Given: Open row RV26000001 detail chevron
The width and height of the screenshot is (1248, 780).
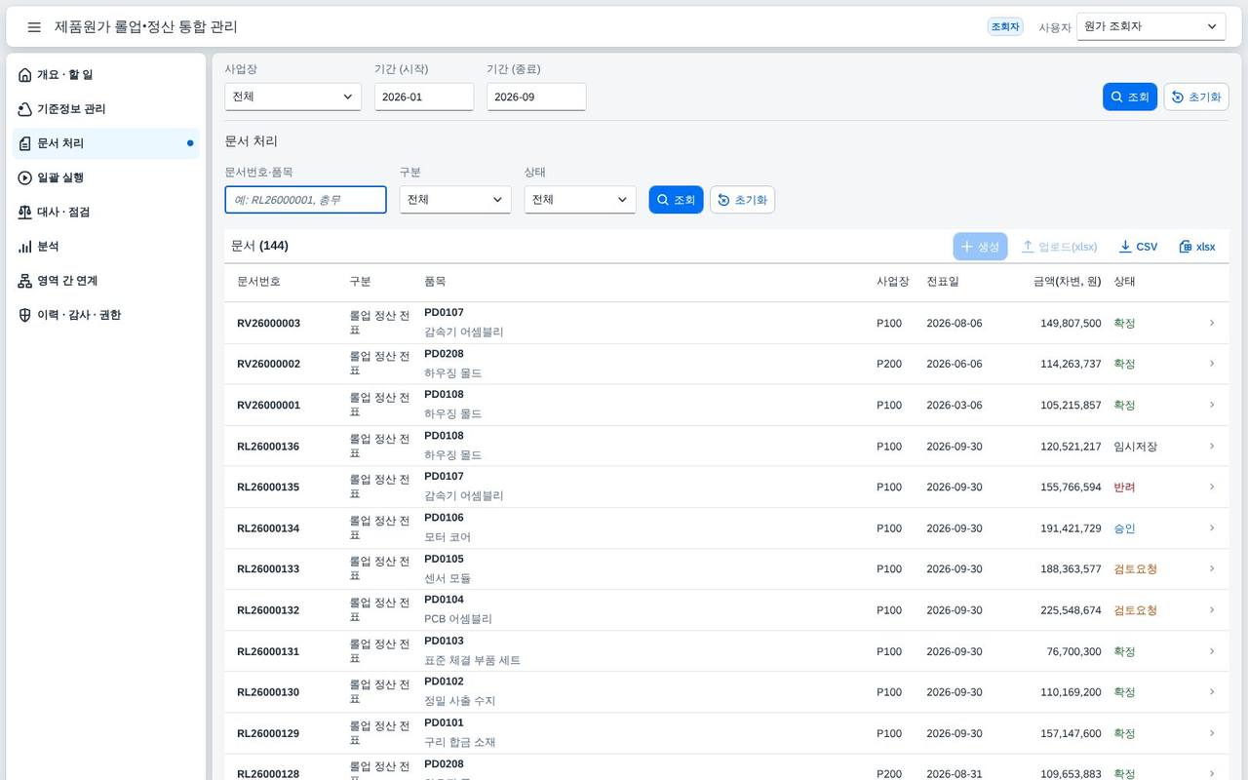Looking at the screenshot, I should click(1212, 405).
